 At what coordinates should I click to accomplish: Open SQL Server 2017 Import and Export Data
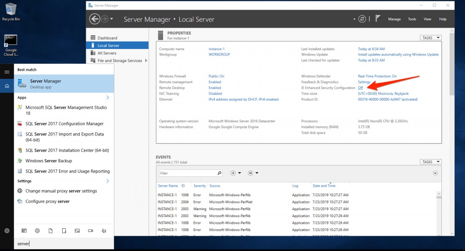pyautogui.click(x=64, y=137)
